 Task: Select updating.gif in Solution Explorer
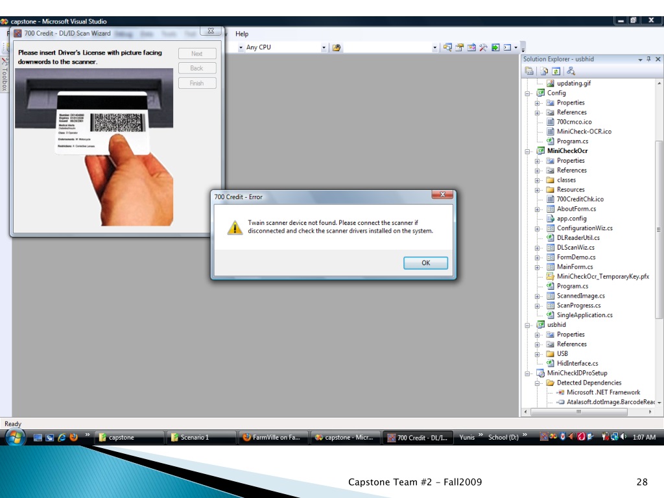tap(573, 84)
